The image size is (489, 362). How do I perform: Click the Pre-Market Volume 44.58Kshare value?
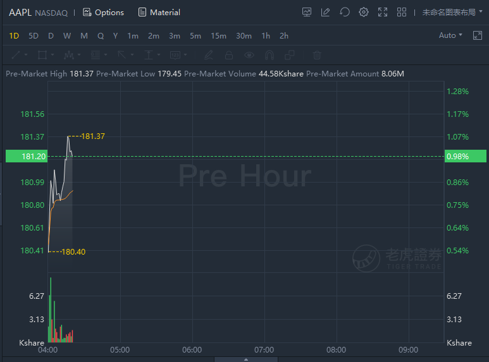[x=281, y=74]
